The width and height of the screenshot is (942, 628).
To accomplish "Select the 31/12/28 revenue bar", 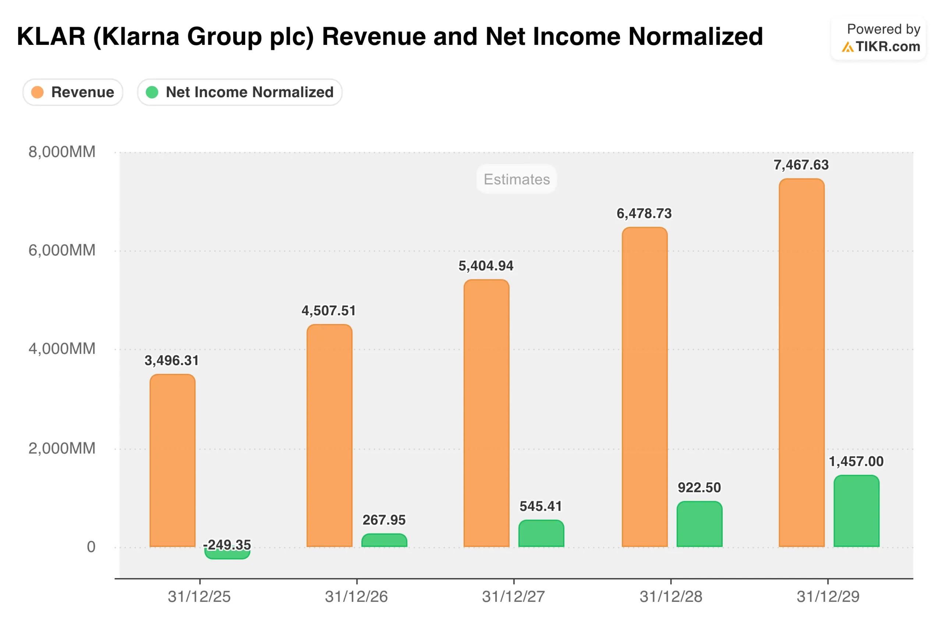I will [x=644, y=387].
